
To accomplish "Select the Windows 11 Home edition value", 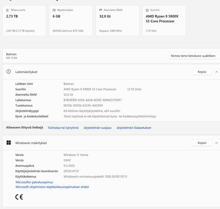I will coord(76,155).
